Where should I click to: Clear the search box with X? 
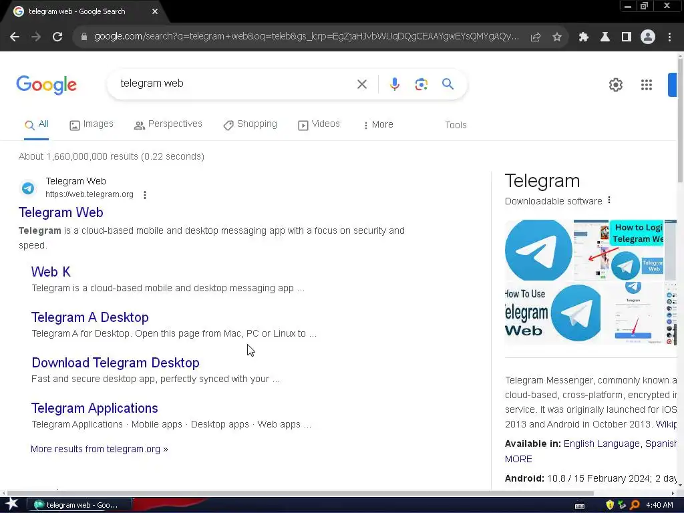pyautogui.click(x=362, y=84)
